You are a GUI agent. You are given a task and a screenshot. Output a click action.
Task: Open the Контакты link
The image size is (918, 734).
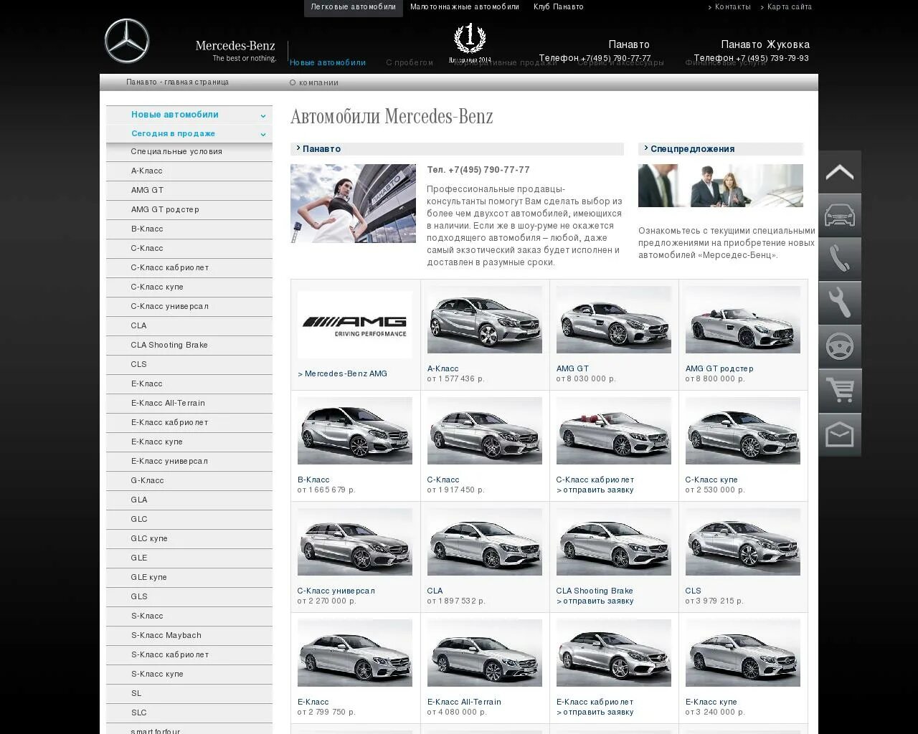[x=732, y=7]
